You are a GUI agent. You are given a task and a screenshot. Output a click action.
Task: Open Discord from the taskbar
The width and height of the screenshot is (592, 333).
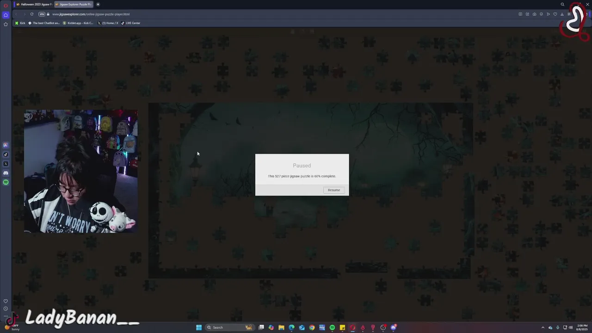point(394,327)
